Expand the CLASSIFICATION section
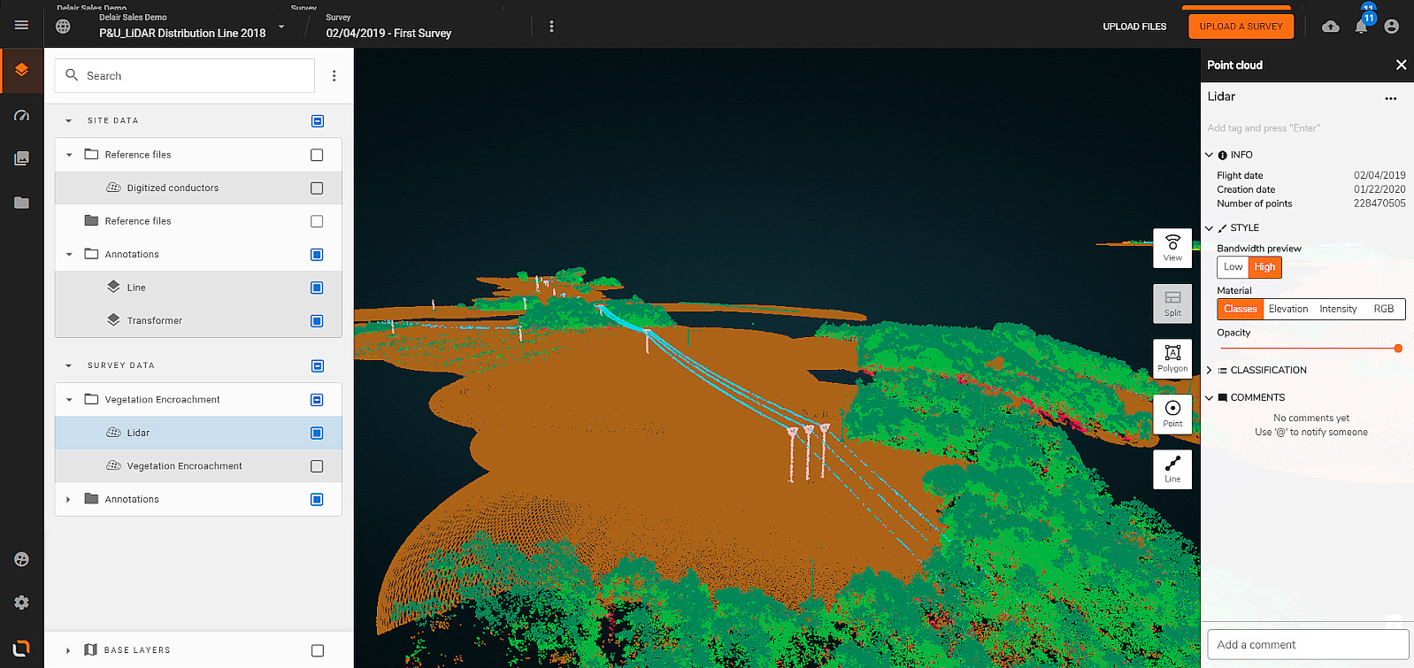 (1209, 370)
